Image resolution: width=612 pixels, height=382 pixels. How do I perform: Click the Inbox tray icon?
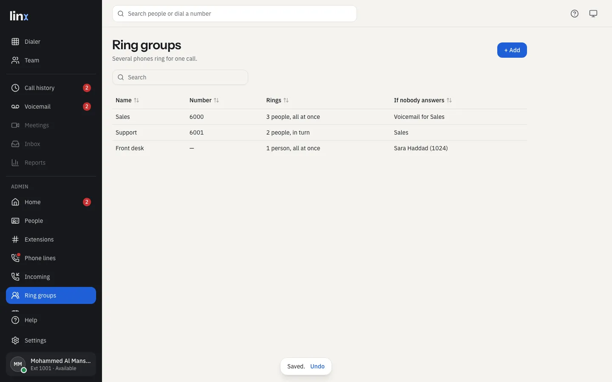click(15, 144)
